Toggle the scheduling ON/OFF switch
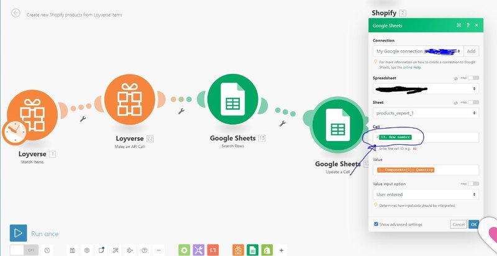497x256 pixels. click(24, 250)
